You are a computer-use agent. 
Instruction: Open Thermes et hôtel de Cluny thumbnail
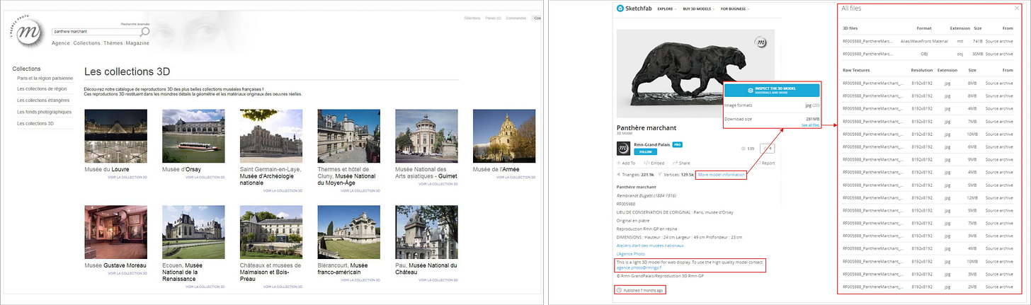pos(349,135)
